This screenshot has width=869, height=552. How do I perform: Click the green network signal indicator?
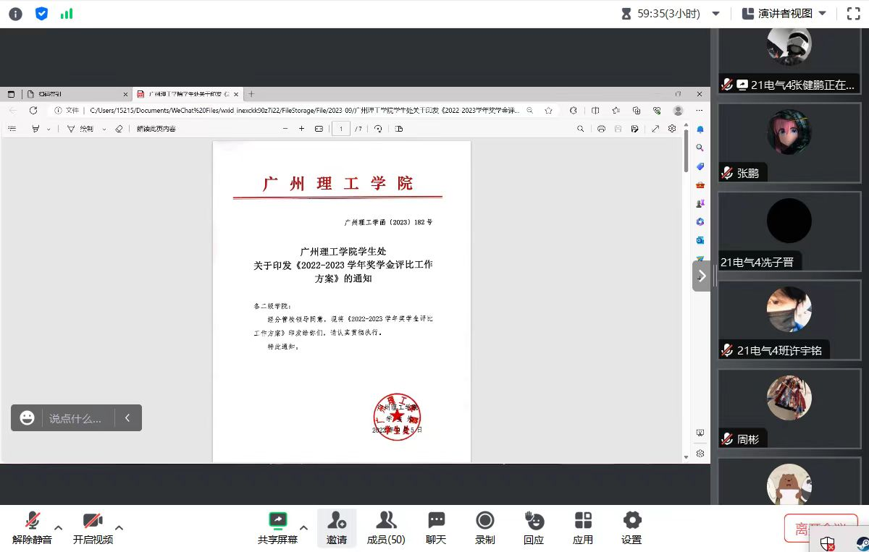pyautogui.click(x=67, y=14)
